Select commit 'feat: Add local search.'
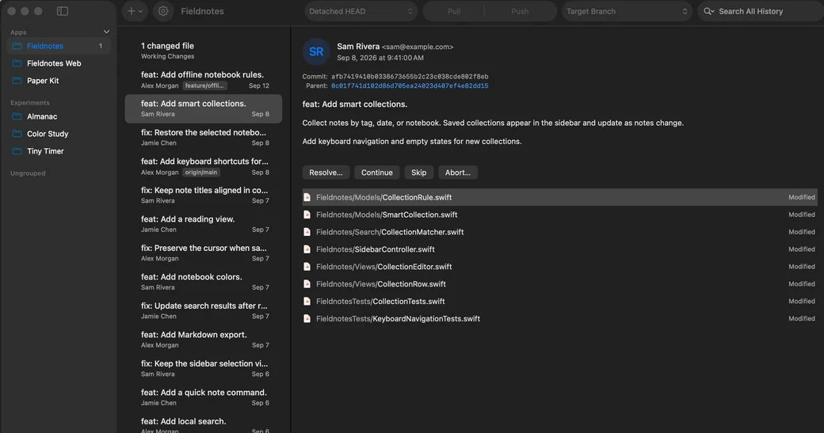 click(x=204, y=424)
